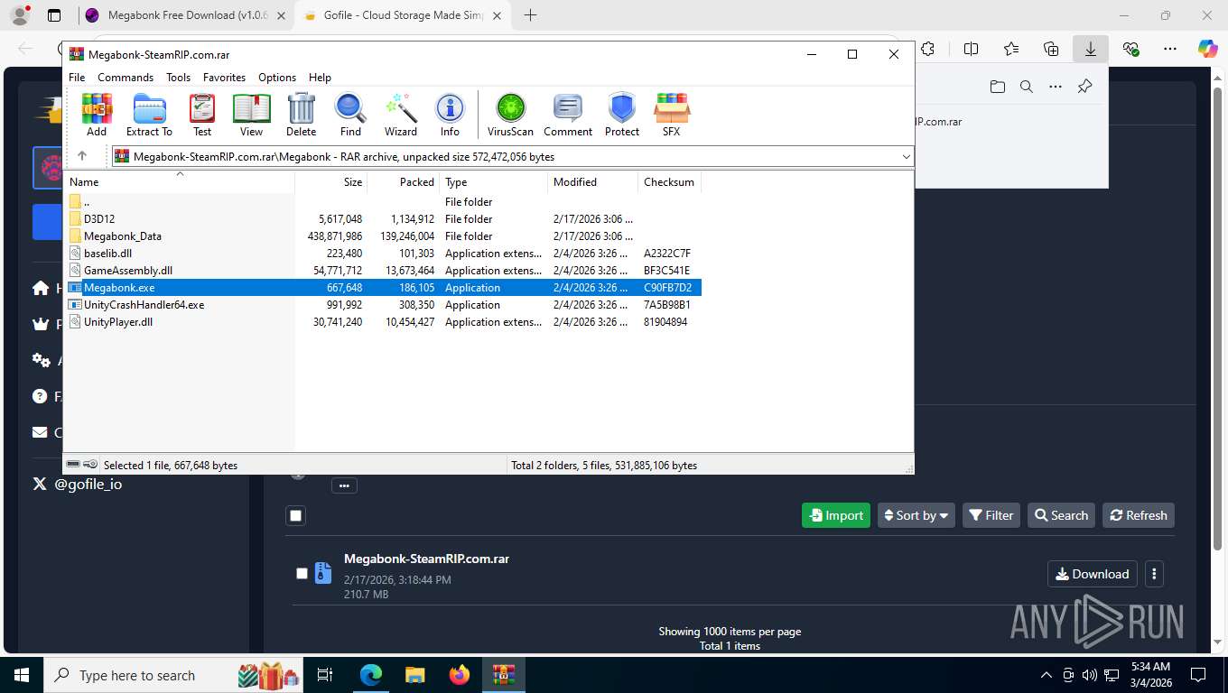1228x693 pixels.
Task: Run VirusScan on the archive
Action: click(510, 115)
